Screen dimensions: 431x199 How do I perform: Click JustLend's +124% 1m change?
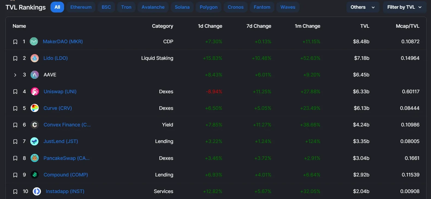[313, 141]
